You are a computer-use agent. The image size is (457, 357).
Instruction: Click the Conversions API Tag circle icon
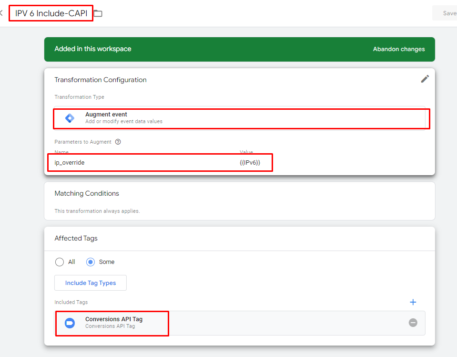pos(70,323)
